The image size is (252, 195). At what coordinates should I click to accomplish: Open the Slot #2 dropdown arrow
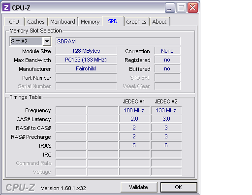tap(47, 41)
